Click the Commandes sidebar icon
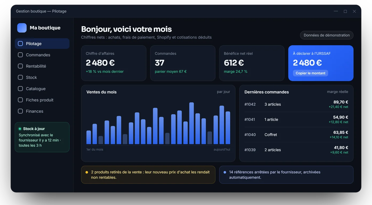 (20, 55)
